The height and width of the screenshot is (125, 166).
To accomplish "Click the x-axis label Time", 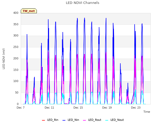I will (147, 112).
